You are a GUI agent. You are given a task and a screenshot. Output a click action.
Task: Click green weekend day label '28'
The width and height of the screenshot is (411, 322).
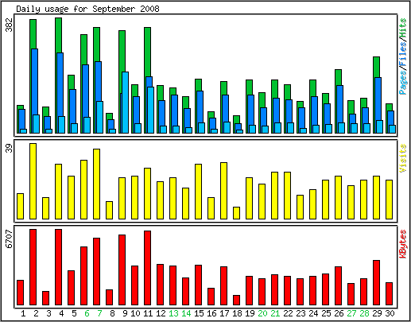[x=364, y=313]
